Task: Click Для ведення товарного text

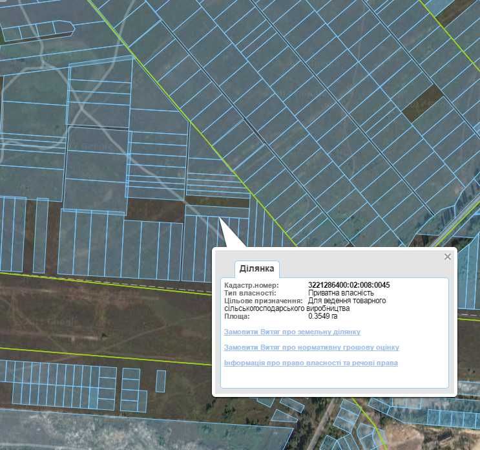Action: tap(347, 301)
